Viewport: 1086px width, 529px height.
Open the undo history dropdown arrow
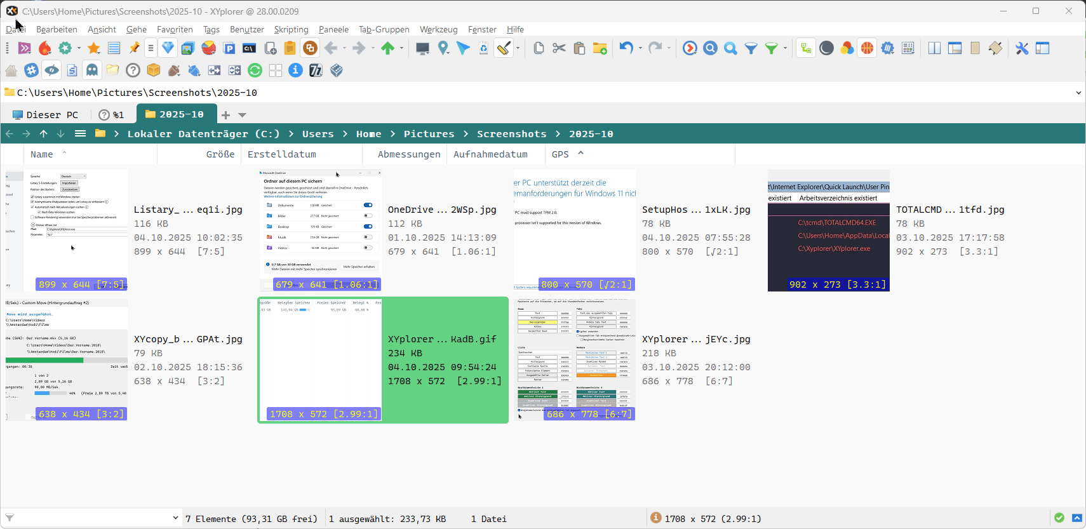[x=640, y=48]
